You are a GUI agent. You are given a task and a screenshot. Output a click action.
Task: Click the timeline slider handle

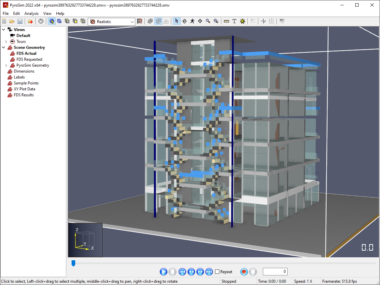(74, 263)
